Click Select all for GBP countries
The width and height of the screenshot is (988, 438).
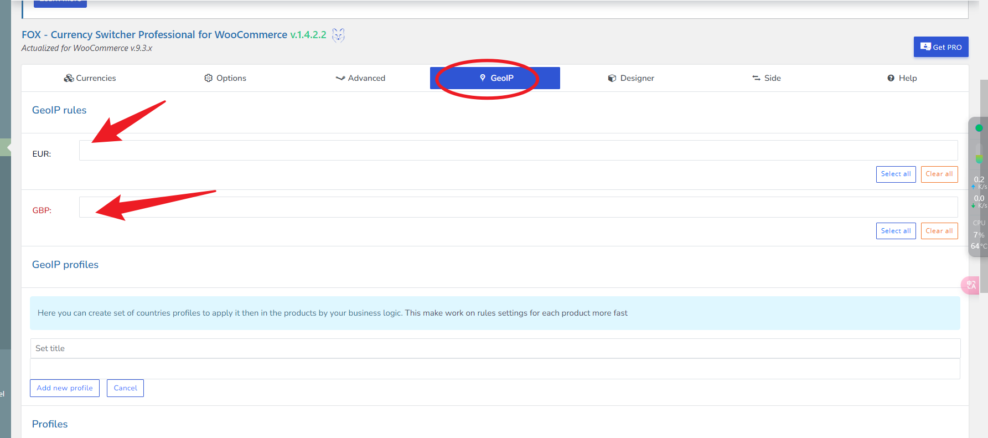(896, 231)
